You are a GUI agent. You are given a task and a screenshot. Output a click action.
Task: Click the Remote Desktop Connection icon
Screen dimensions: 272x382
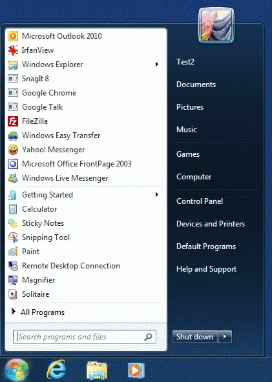(x=13, y=266)
